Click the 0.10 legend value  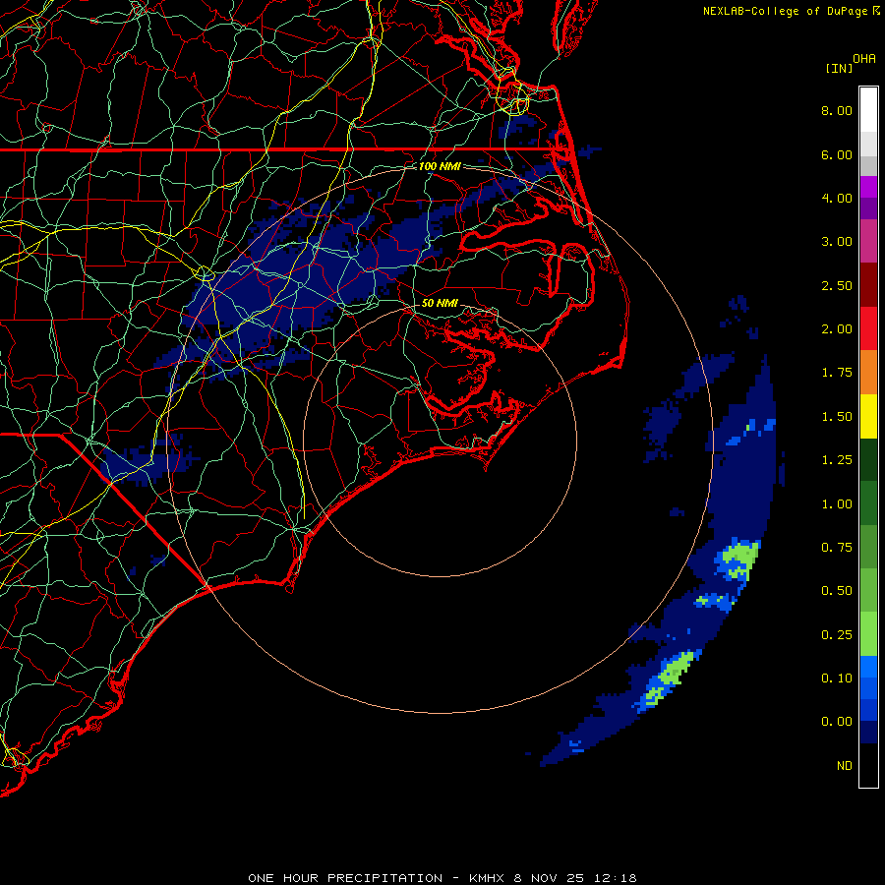[x=837, y=678]
